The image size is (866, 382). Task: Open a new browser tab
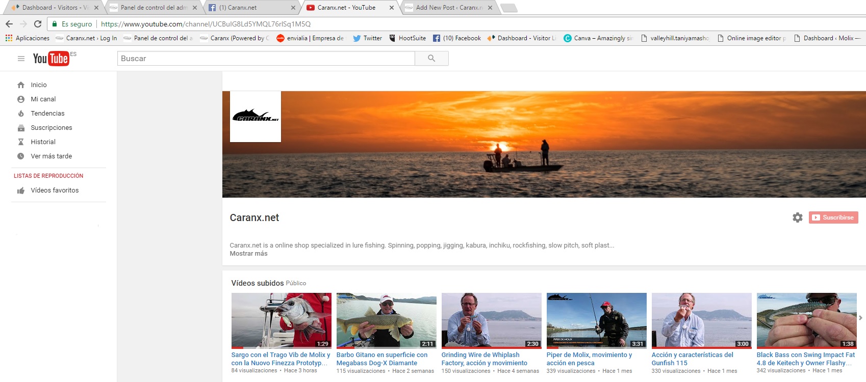[509, 8]
